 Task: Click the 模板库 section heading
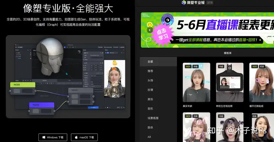228,53
